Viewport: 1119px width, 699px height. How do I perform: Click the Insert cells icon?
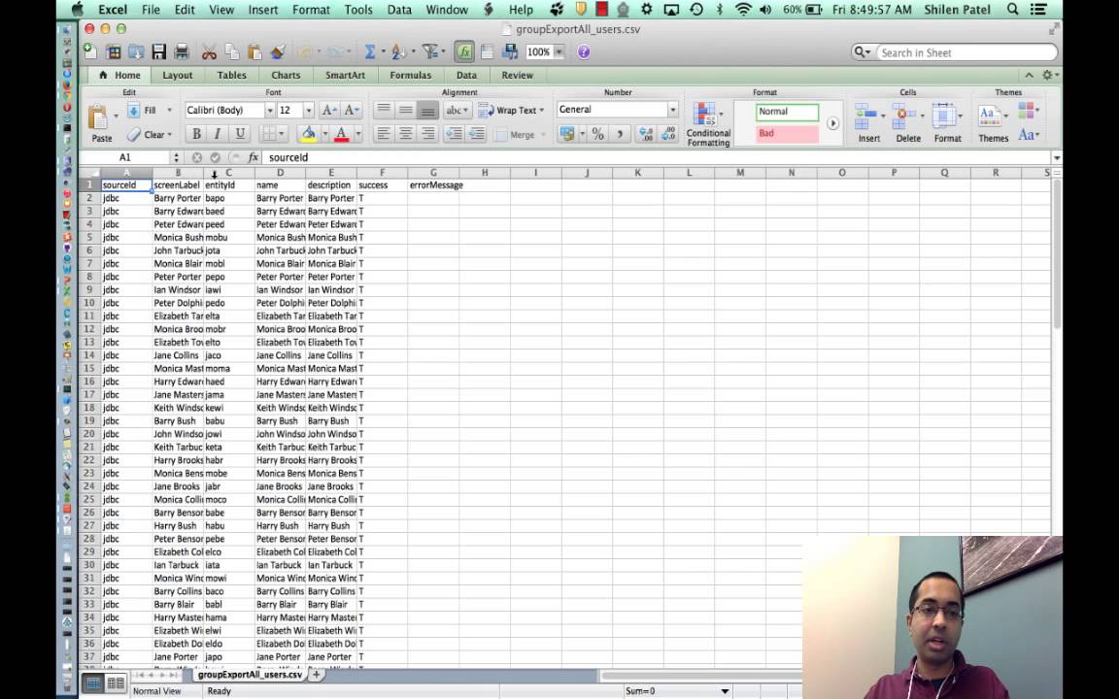tap(865, 116)
